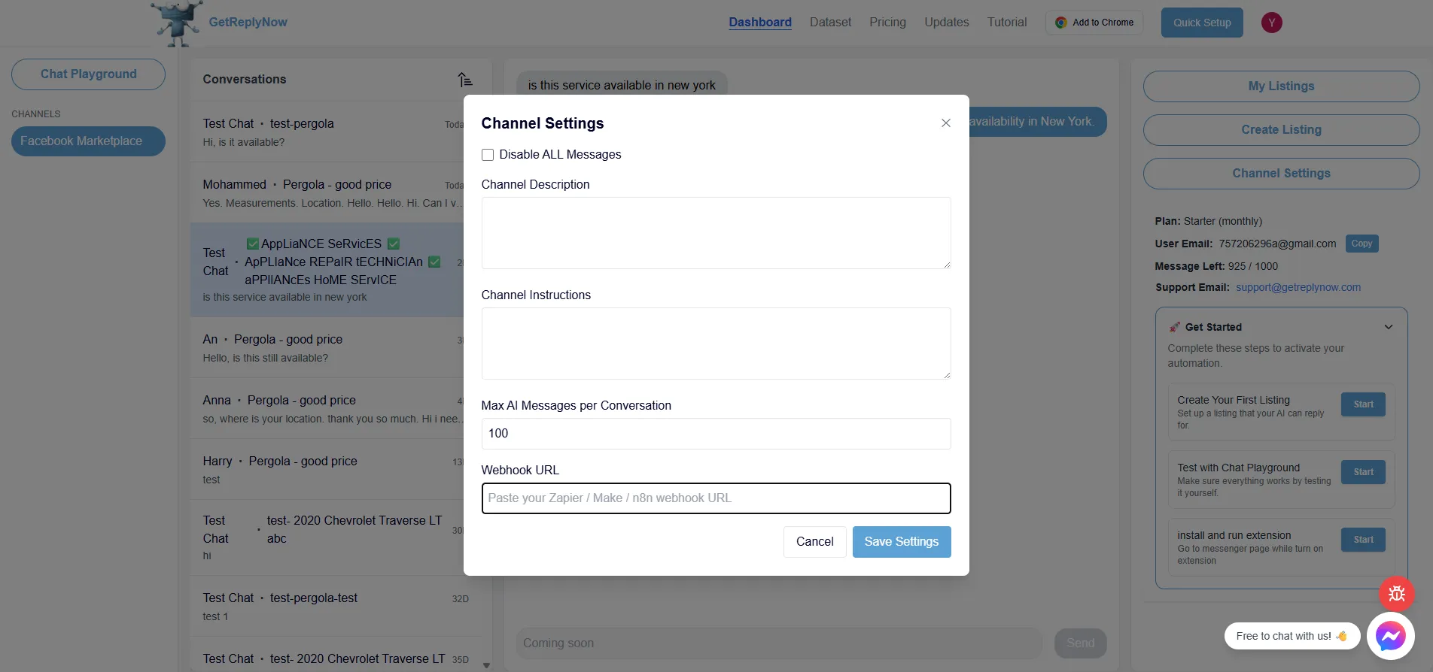This screenshot has height=672, width=1433.
Task: Focus the Channel Instructions text area
Action: [x=716, y=344]
